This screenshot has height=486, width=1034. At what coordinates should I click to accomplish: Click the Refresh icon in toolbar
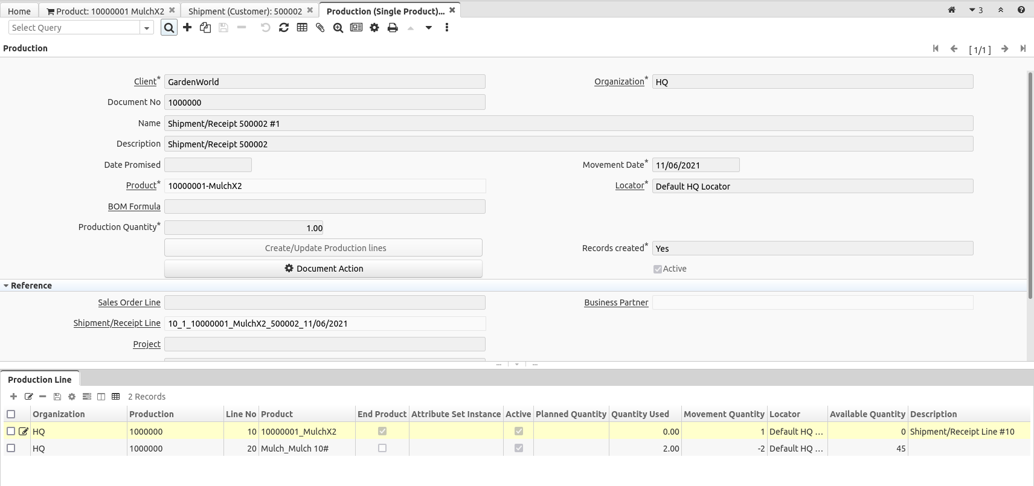click(x=284, y=28)
